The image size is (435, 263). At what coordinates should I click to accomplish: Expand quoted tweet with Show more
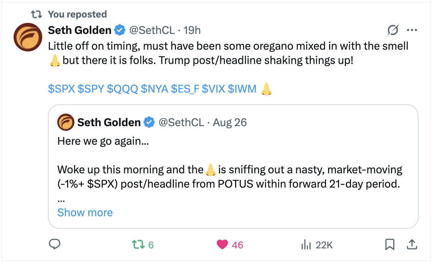(85, 213)
